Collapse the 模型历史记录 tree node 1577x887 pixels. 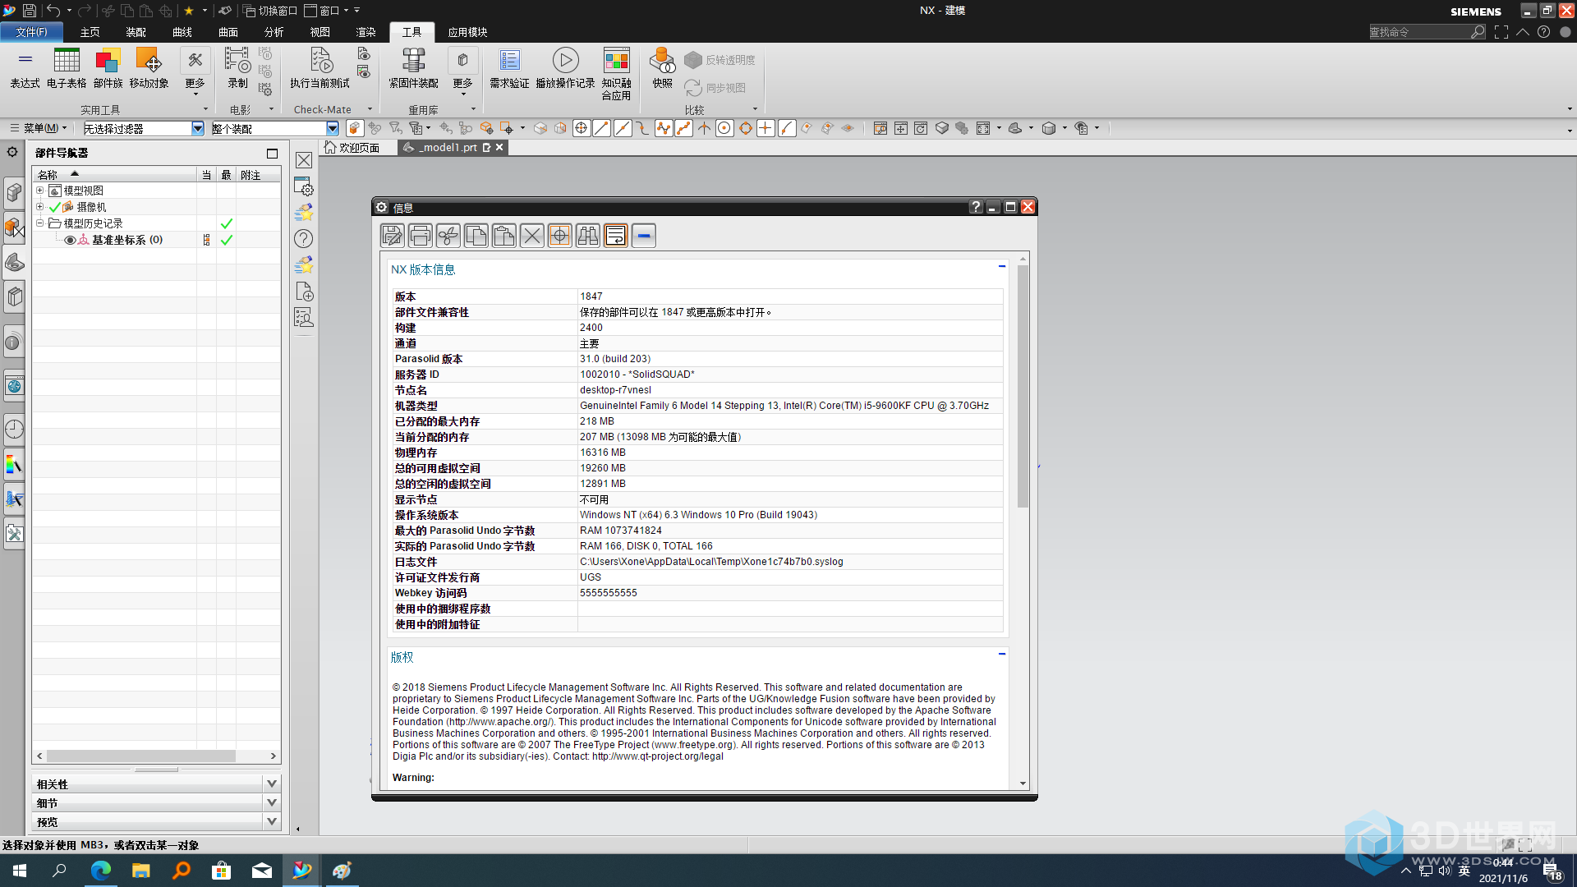[39, 223]
